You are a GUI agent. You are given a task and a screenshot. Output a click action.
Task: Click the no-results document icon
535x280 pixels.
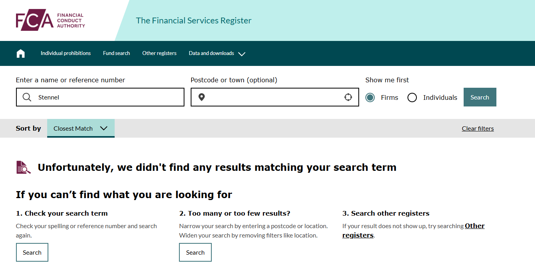[x=23, y=167]
